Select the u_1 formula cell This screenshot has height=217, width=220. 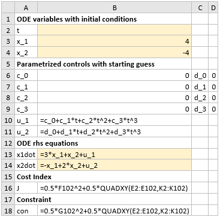click(114, 120)
